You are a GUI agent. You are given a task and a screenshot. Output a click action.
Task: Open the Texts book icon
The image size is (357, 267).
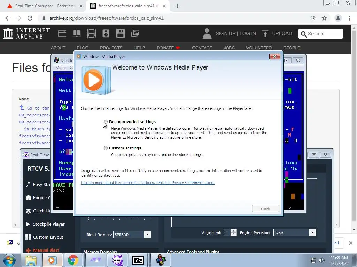76,33
